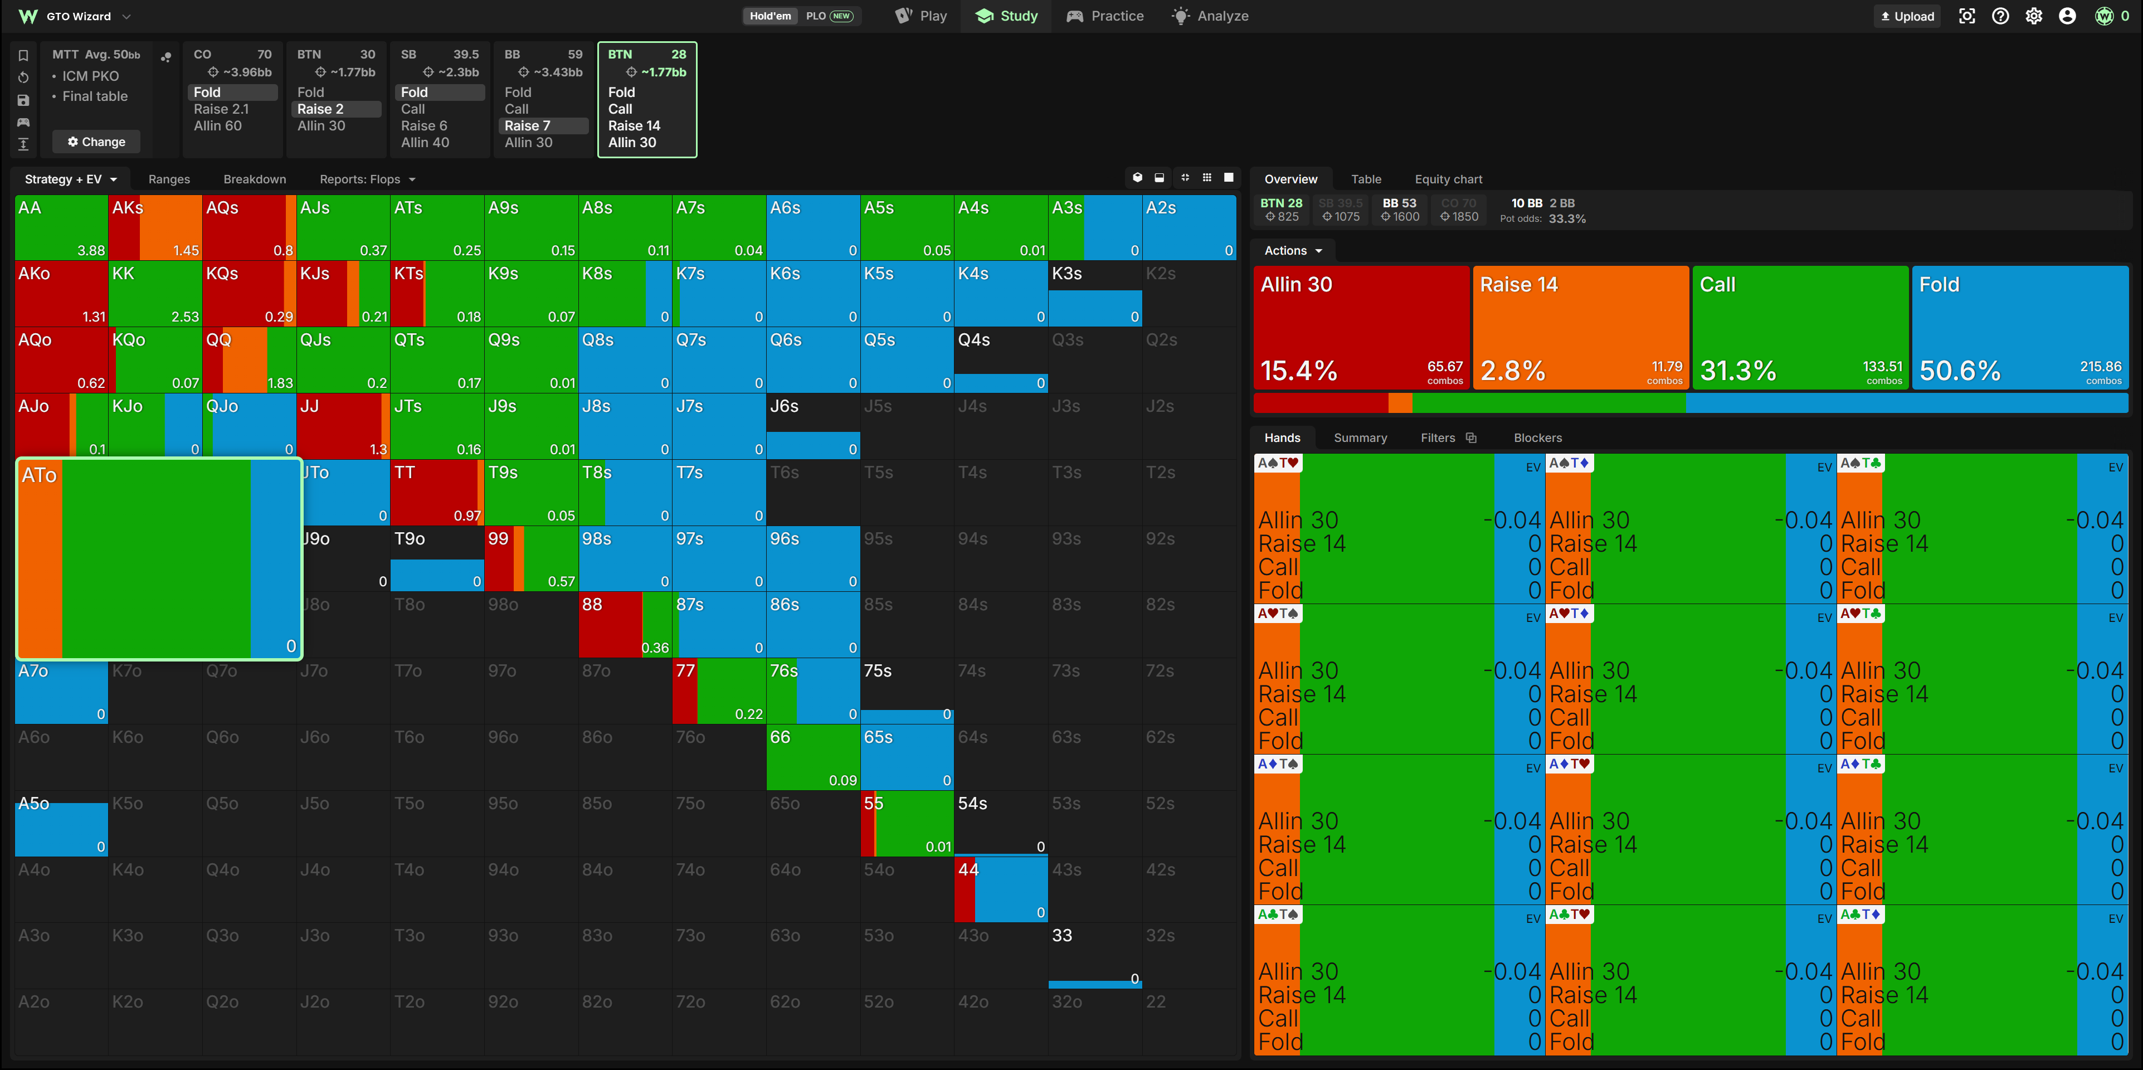Click the half-filled panel layout icon

(1159, 177)
